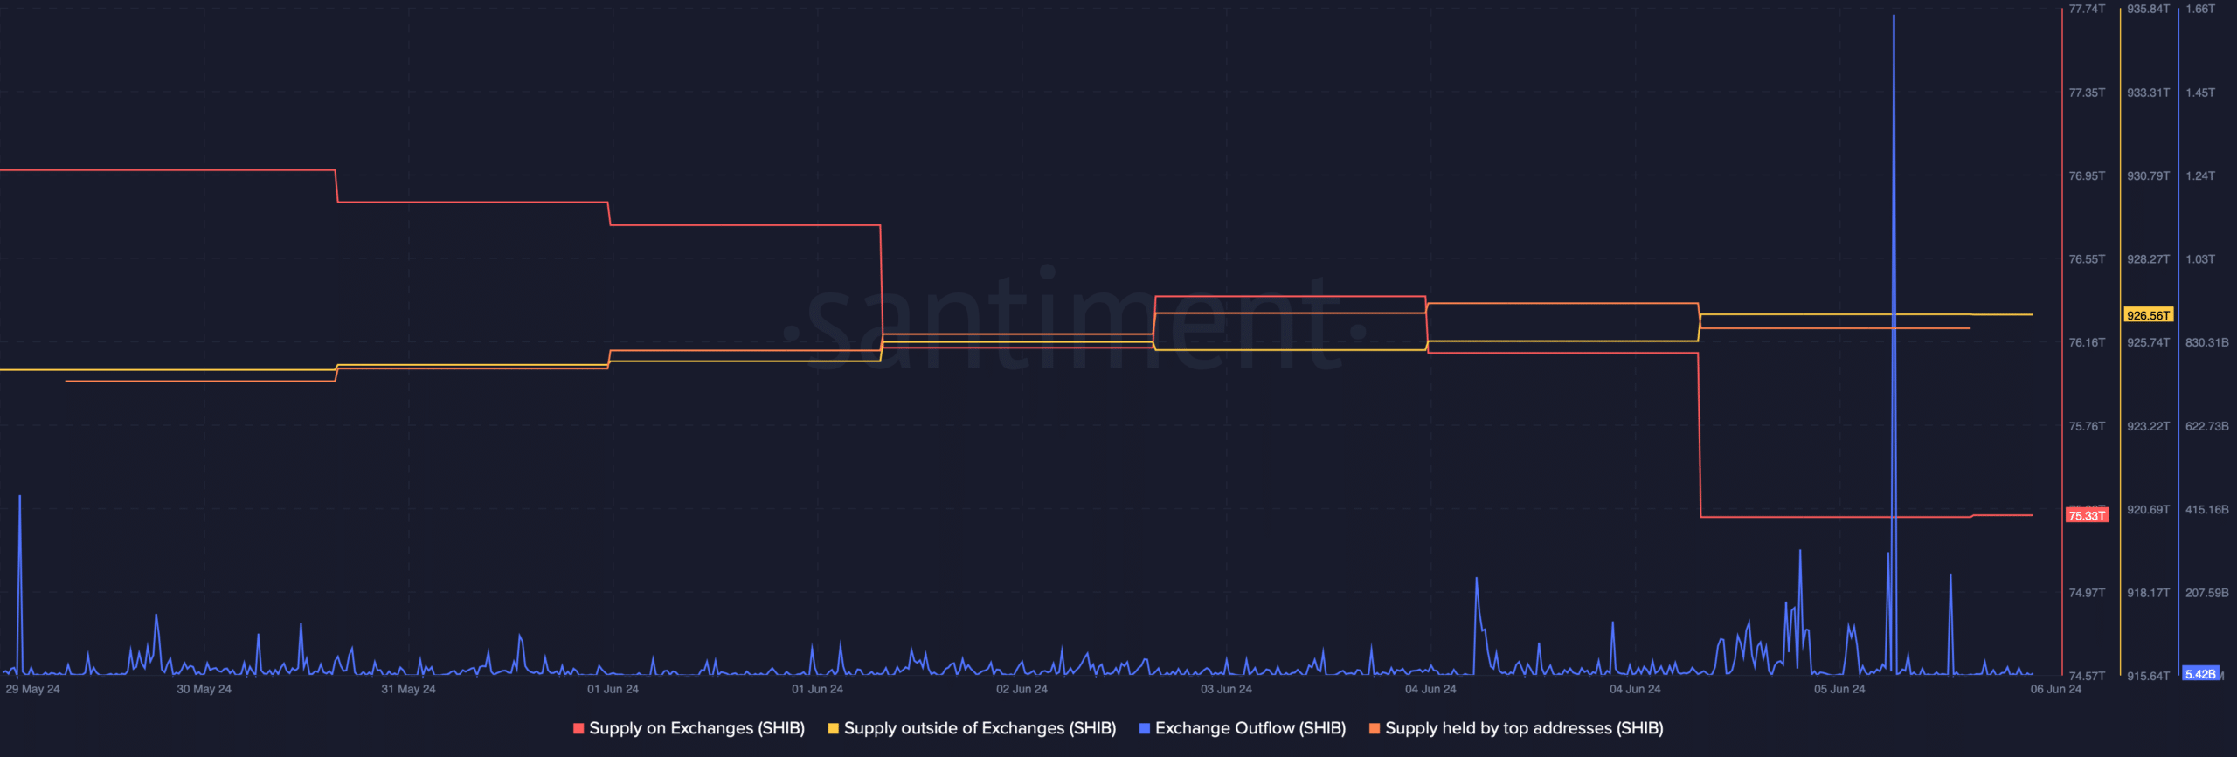
Task: Click the 77.35T axis value
Action: (x=2087, y=93)
